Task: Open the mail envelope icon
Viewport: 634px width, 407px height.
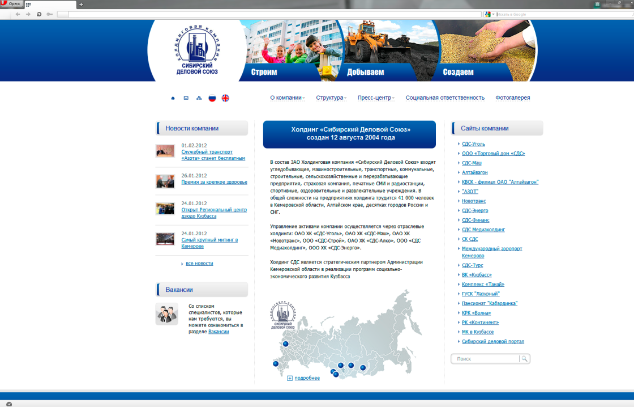Action: click(186, 98)
